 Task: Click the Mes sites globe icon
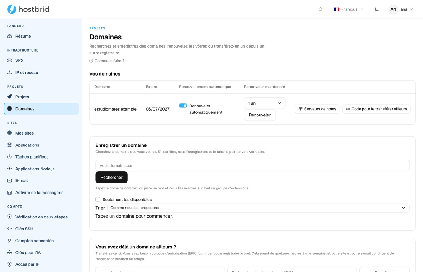(x=9, y=133)
